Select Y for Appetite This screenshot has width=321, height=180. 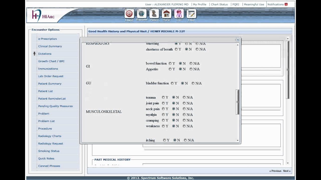(170, 69)
